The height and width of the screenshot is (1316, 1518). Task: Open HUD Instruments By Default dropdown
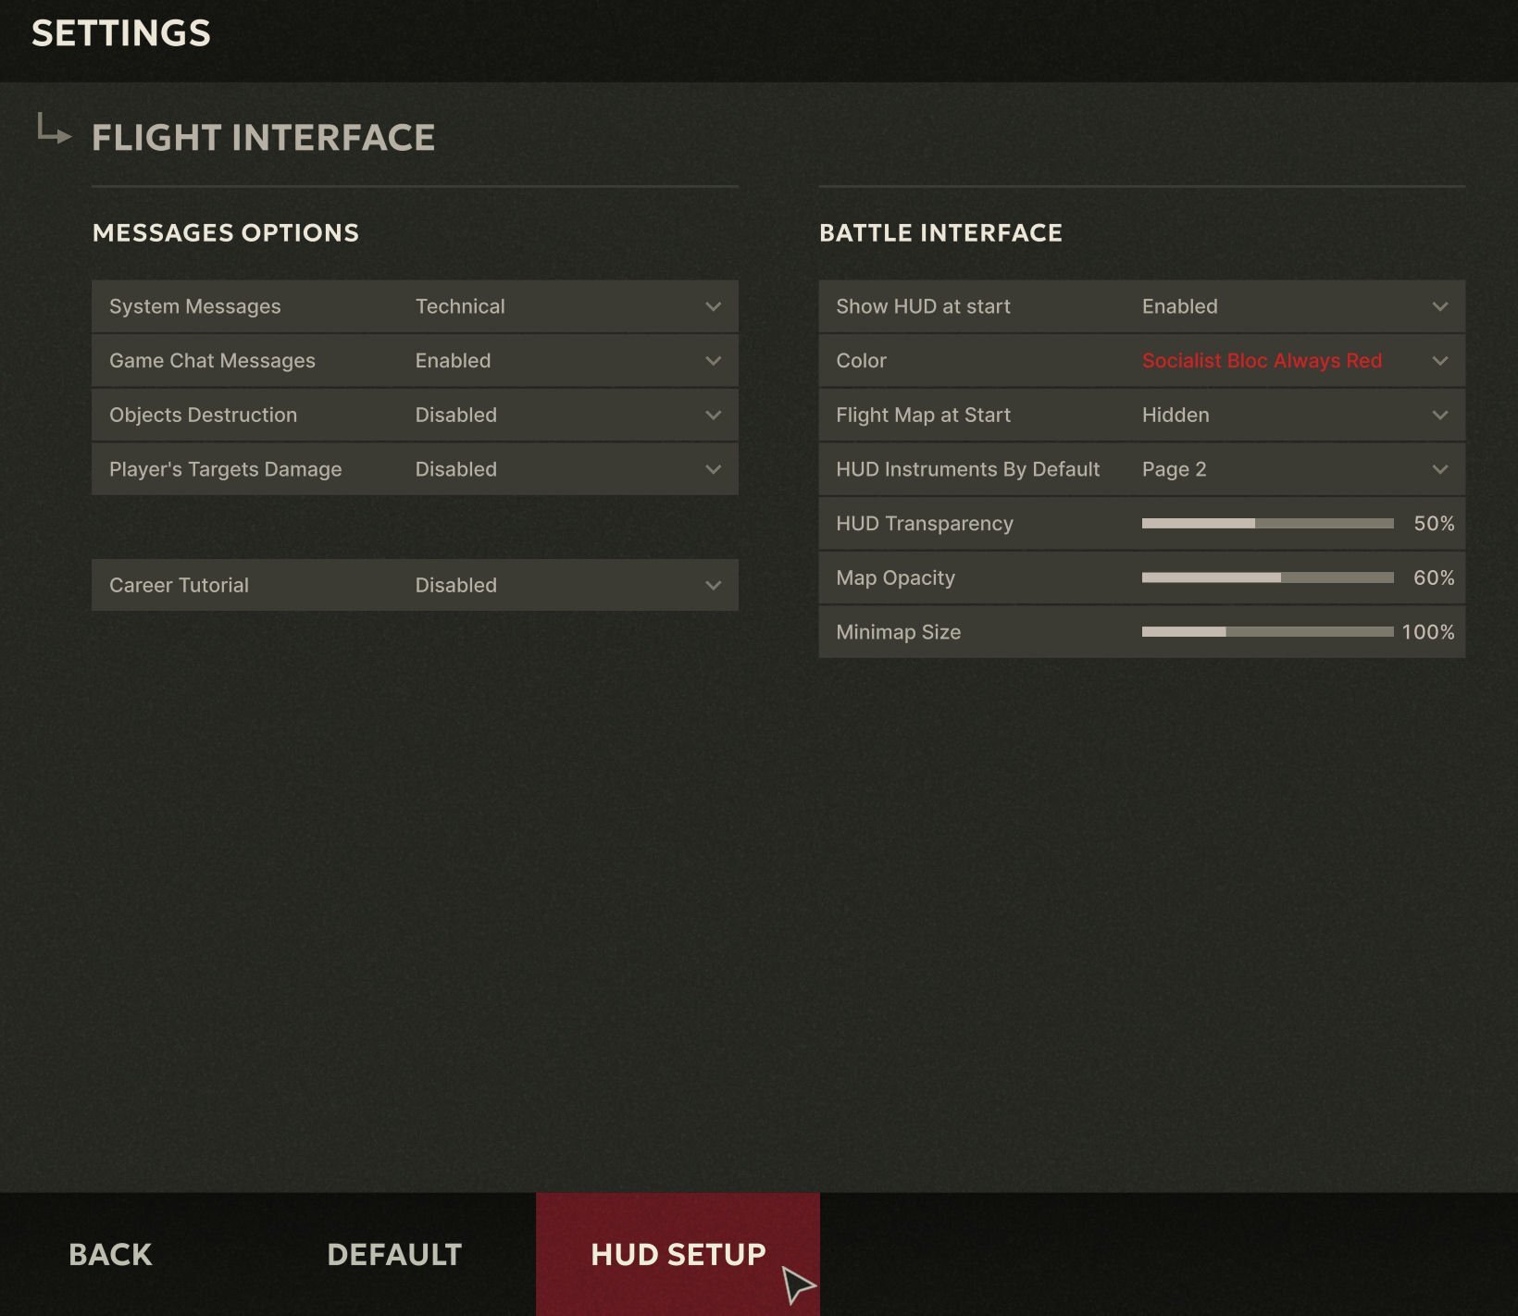[1141, 469]
